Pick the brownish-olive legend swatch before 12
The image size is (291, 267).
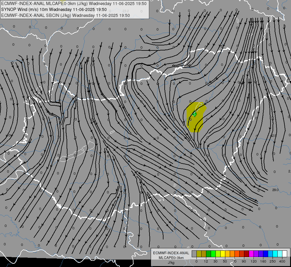pyautogui.click(x=204, y=254)
